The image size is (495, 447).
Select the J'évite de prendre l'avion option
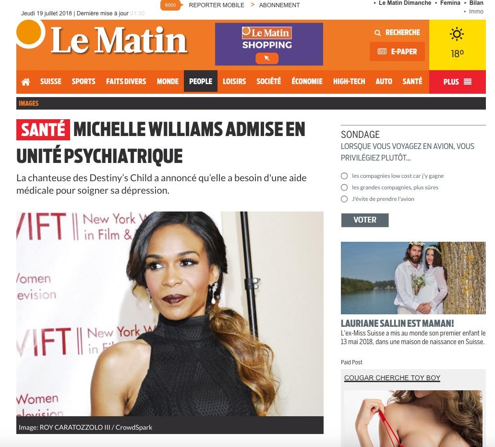pyautogui.click(x=344, y=199)
